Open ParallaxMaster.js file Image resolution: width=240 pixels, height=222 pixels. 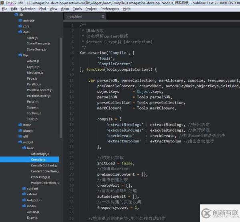point(39,96)
